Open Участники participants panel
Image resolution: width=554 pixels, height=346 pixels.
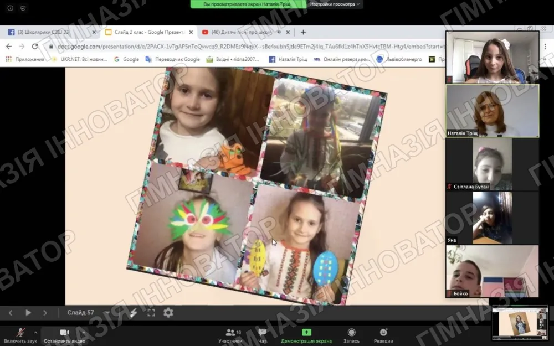230,336
